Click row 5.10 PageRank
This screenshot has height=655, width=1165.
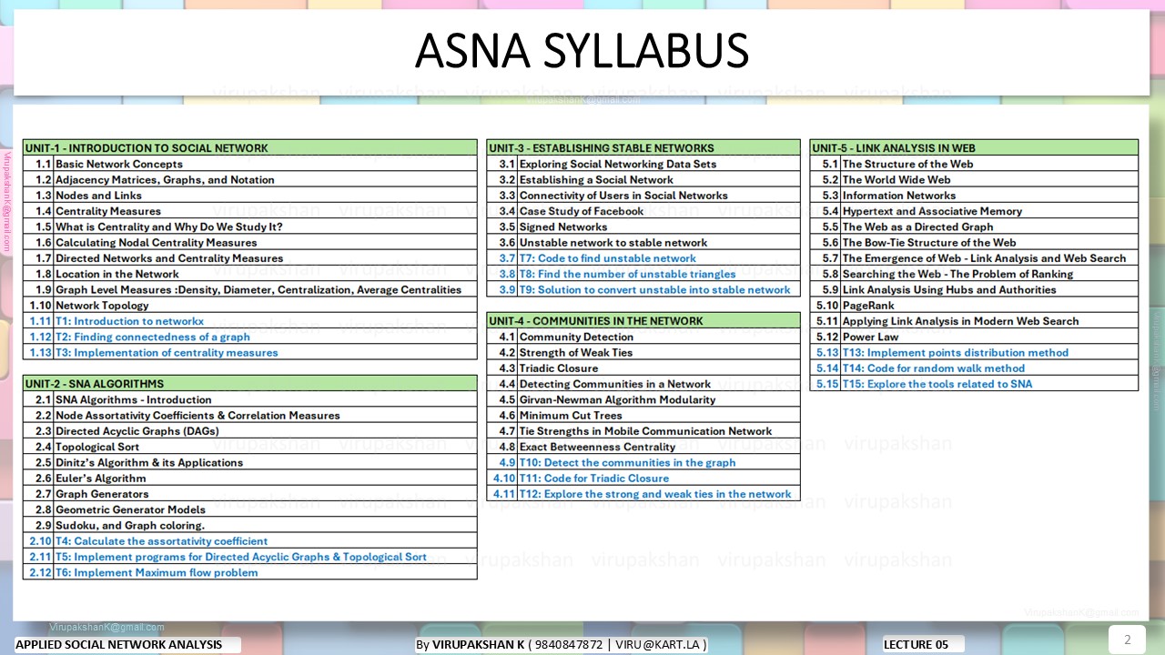(x=974, y=306)
